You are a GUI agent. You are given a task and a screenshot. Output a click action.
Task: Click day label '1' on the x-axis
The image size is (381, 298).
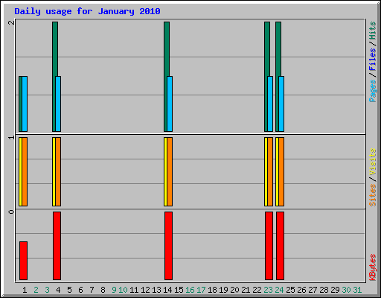pos(25,290)
